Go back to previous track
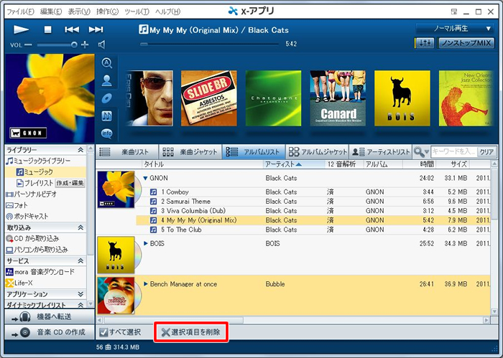Image resolution: width=503 pixels, height=358 pixels. pos(72,29)
